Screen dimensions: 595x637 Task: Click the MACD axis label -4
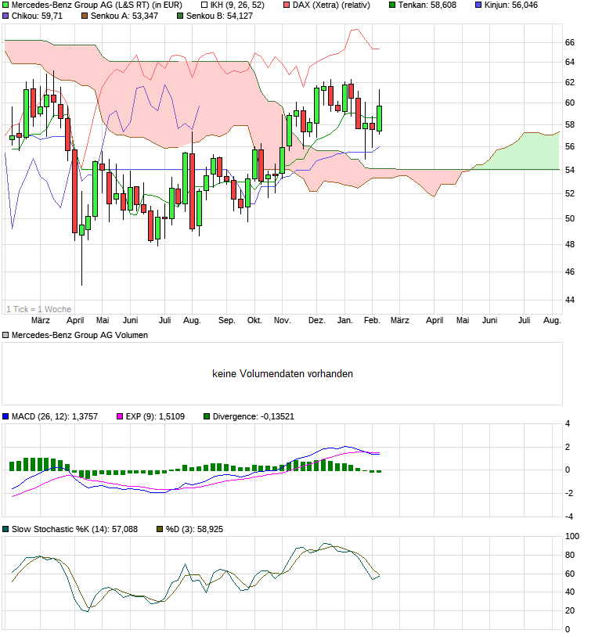tap(568, 516)
